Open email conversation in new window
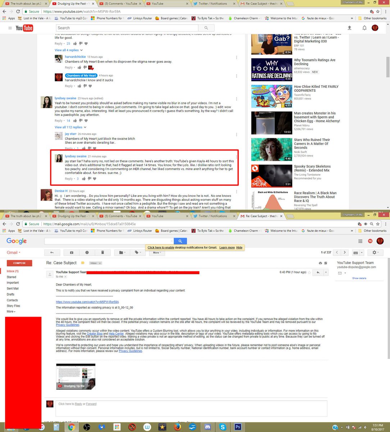Image resolution: width=390 pixels, height=432 pixels. click(x=326, y=263)
